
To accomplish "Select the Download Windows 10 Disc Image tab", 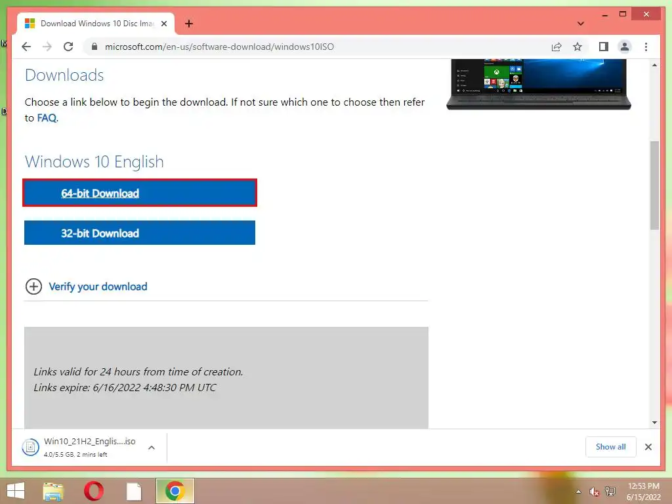I will (x=96, y=24).
